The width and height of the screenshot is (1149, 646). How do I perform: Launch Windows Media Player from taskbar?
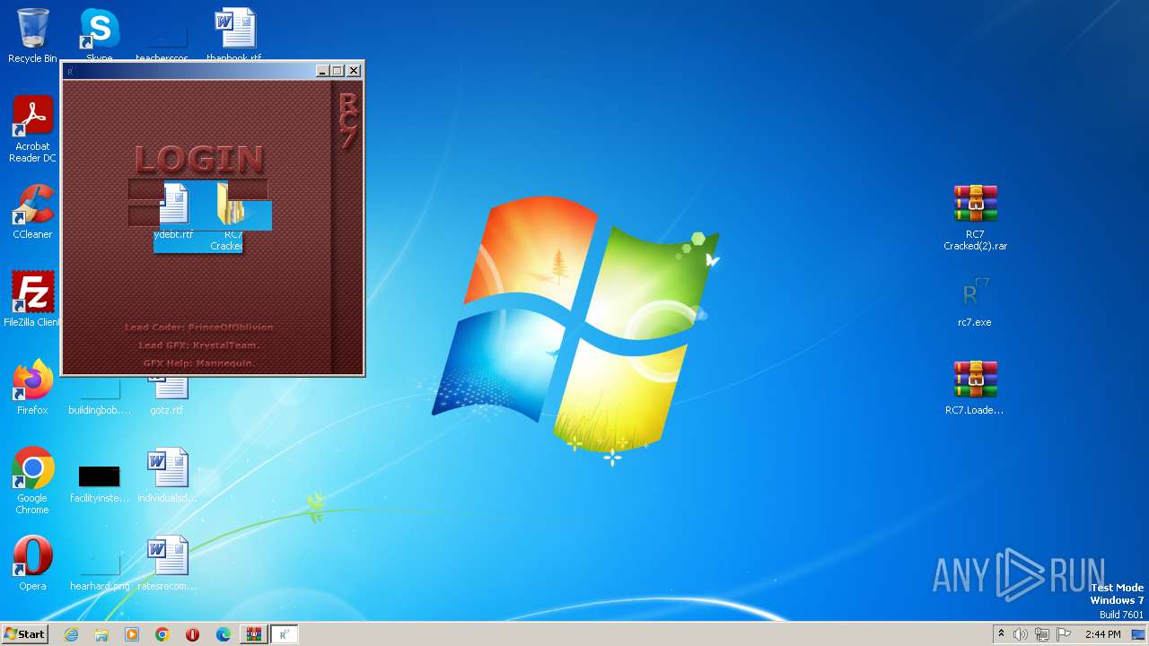coord(132,634)
